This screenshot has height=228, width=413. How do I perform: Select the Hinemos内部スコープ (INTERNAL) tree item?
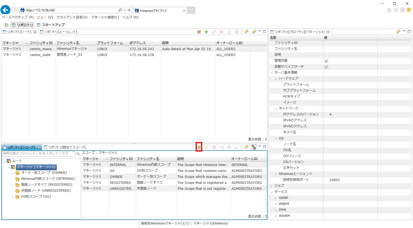click(x=48, y=179)
